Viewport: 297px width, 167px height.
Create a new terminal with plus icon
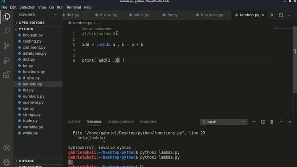click(x=254, y=122)
